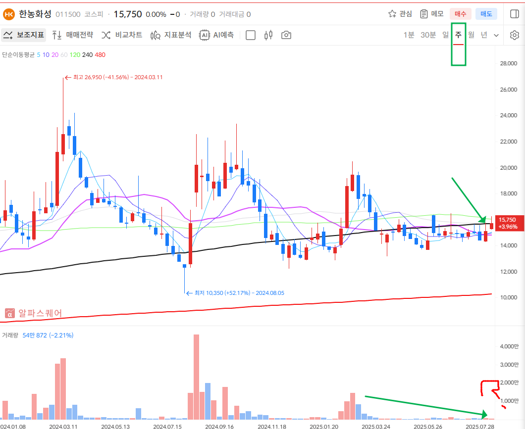Open chart settings gear icon
The image size is (525, 429).
pos(514,35)
